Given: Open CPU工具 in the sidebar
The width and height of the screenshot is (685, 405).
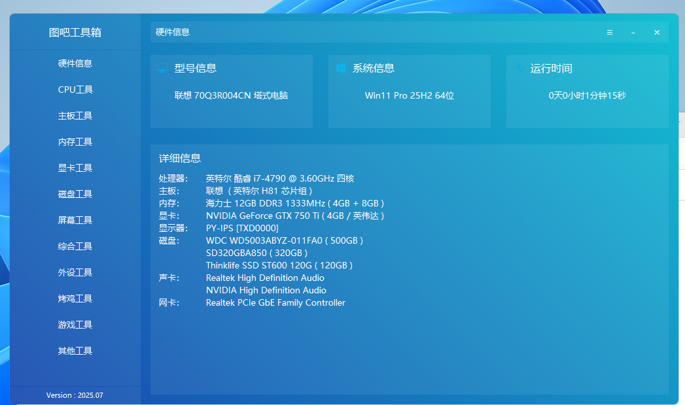Looking at the screenshot, I should 75,89.
